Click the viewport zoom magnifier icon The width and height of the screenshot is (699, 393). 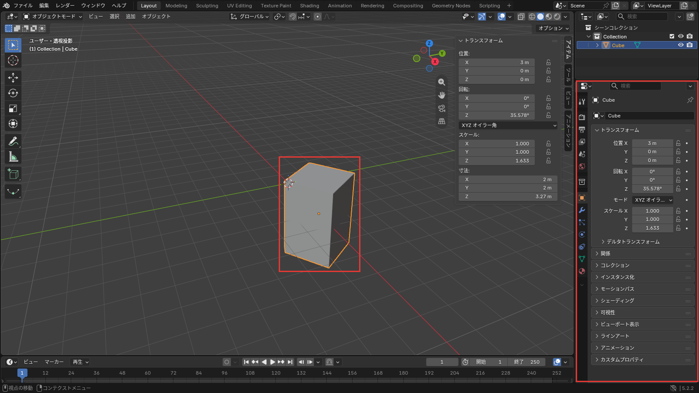point(442,82)
